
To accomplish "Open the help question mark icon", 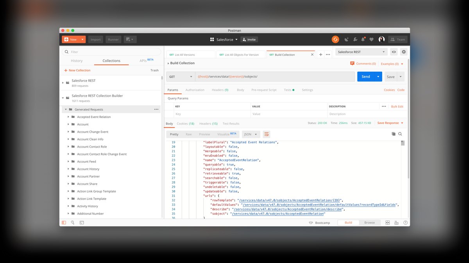I will click(x=405, y=222).
